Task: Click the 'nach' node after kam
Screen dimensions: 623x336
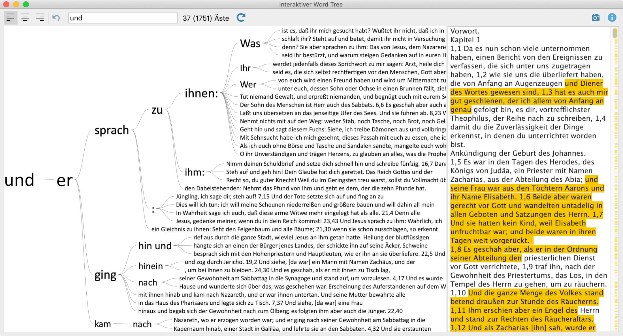Action: (142, 324)
